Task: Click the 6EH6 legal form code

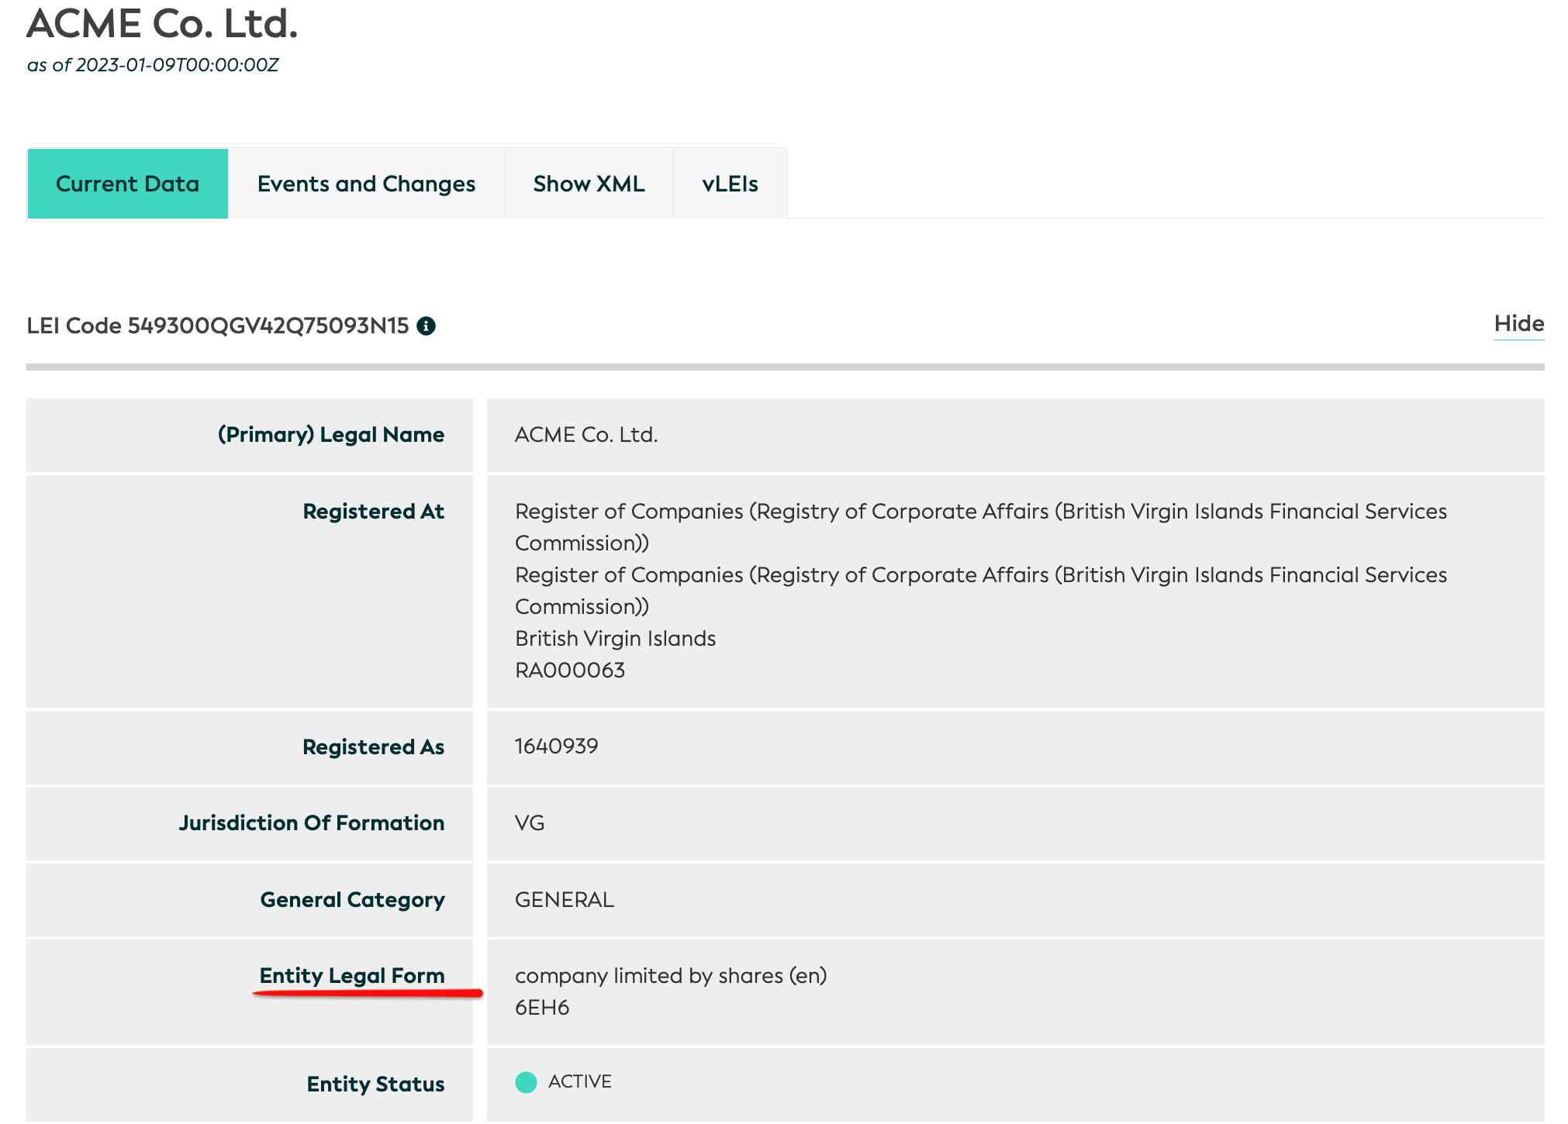Action: click(x=542, y=1008)
